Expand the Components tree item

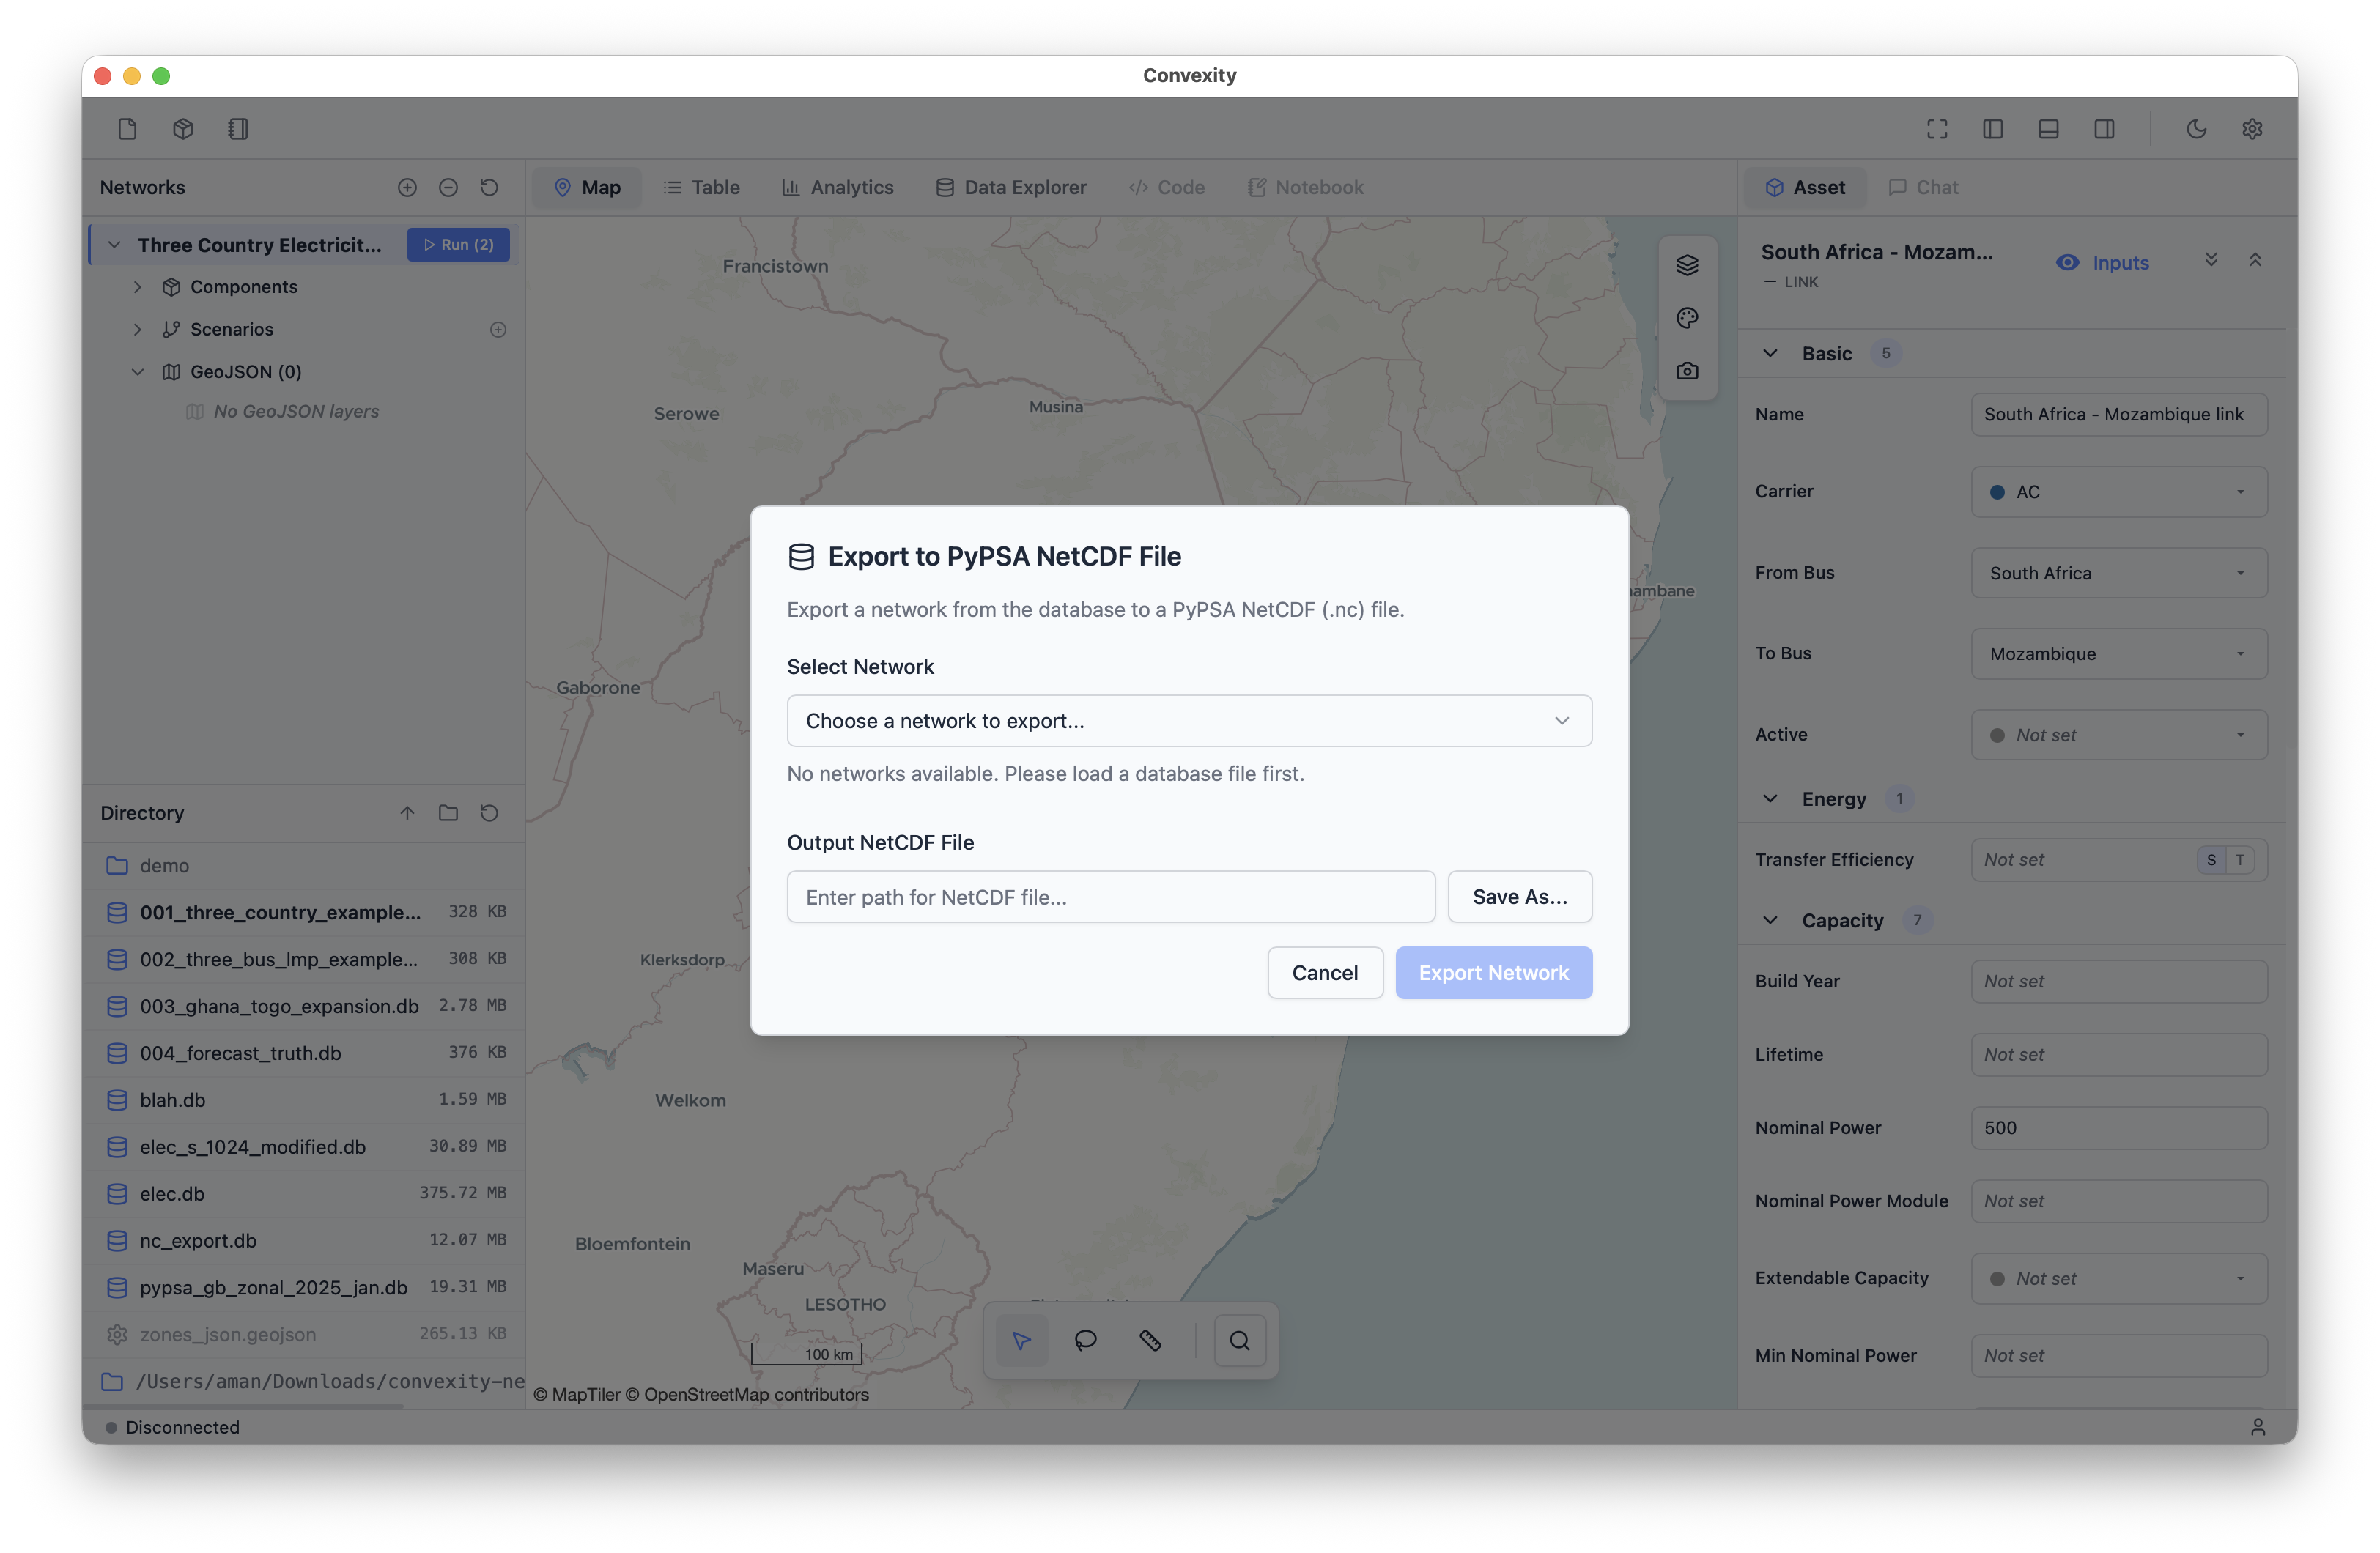point(138,287)
